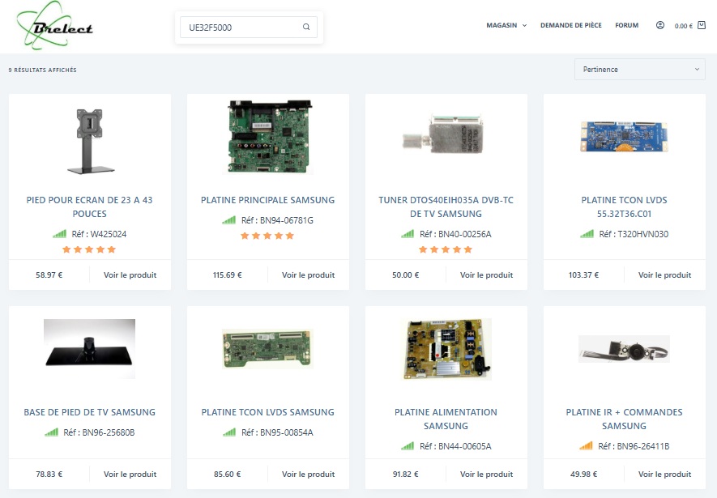Click the IR commands board image
717x498 pixels.
(x=624, y=349)
